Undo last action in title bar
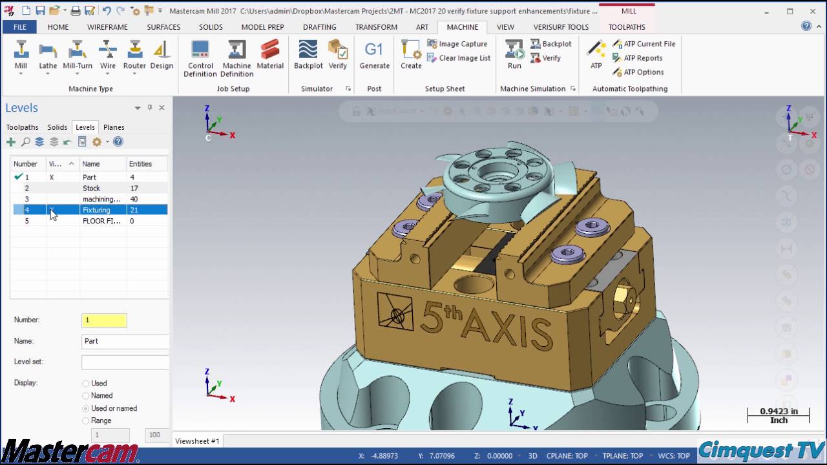The width and height of the screenshot is (827, 465). 107,10
